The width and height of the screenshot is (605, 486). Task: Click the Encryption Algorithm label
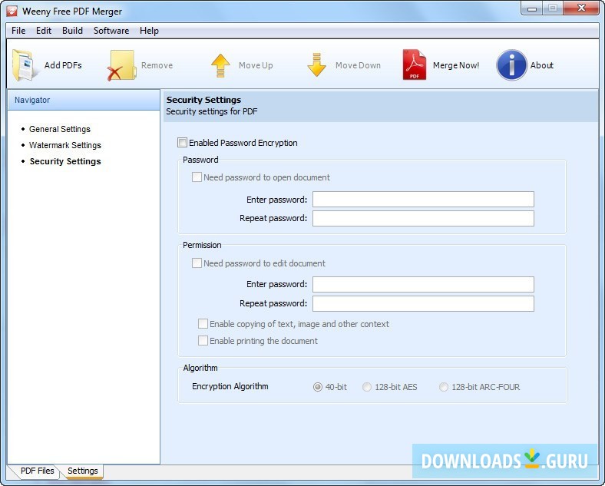click(x=230, y=386)
